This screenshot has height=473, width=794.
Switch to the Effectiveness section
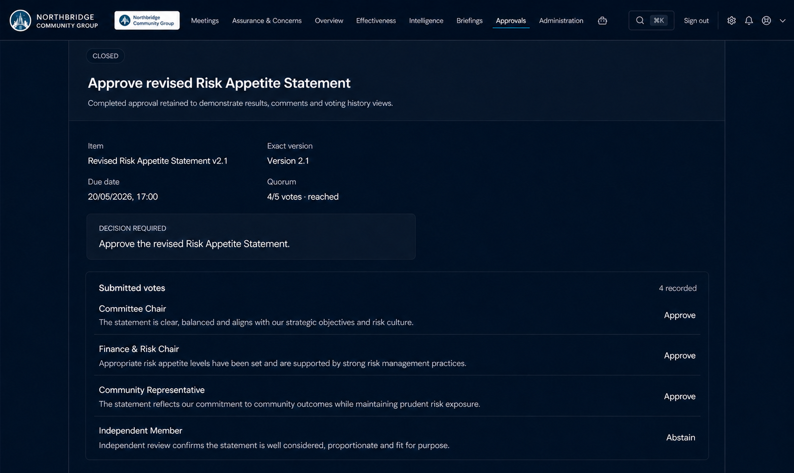pos(376,21)
